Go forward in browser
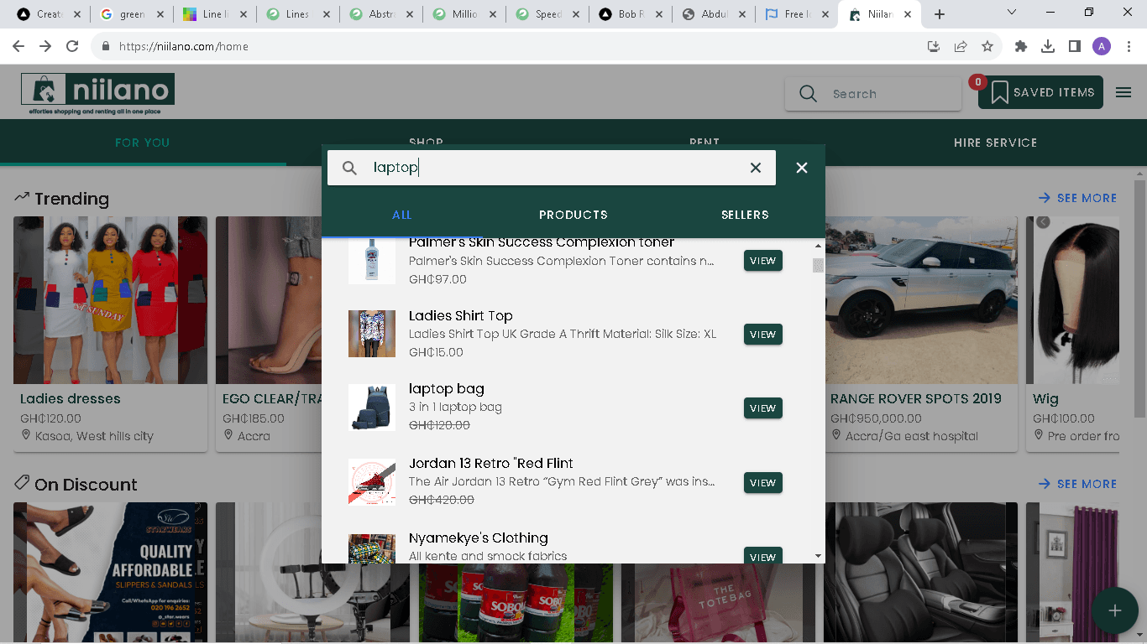The width and height of the screenshot is (1147, 644). pyautogui.click(x=45, y=47)
